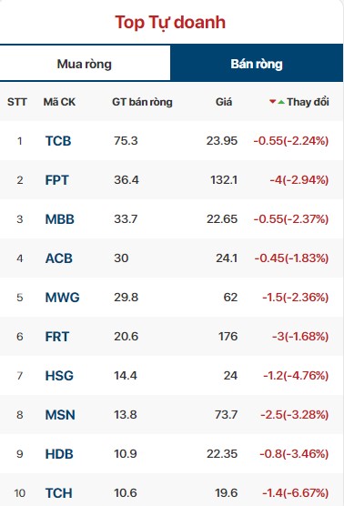Switch to the Mua ròng tab

85,64
